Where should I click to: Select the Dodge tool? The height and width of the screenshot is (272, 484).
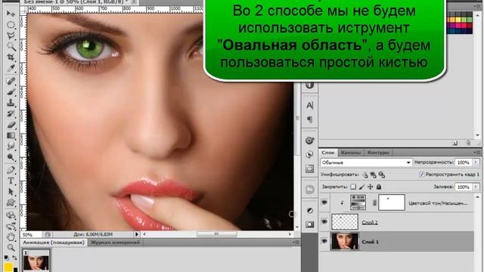coord(11,157)
